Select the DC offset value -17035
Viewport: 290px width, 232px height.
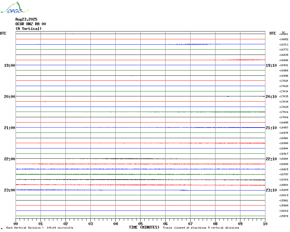point(283,96)
